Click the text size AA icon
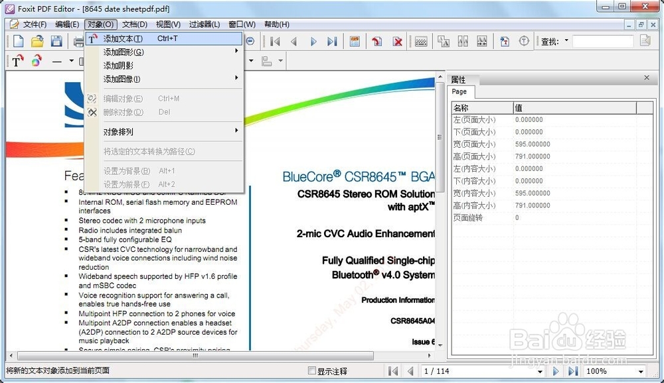Screen dimensions: 664x383 pos(444,41)
